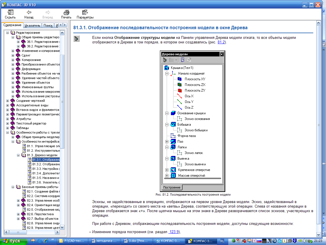This screenshot has height=245, width=326.
Task: Switch to the Поиск tab
Action: point(48,26)
